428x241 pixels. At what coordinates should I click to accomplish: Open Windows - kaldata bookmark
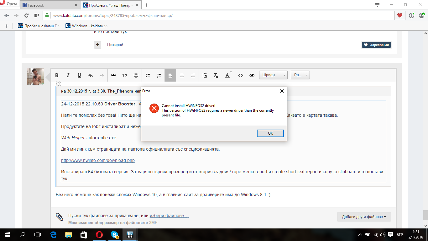86,26
